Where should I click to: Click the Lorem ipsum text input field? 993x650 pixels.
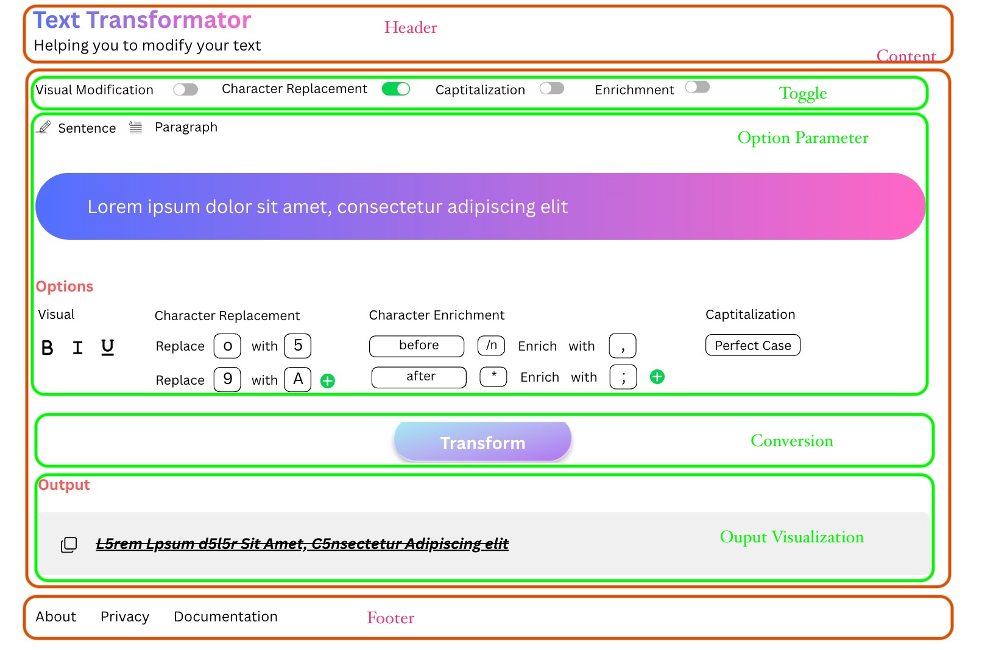pos(480,206)
